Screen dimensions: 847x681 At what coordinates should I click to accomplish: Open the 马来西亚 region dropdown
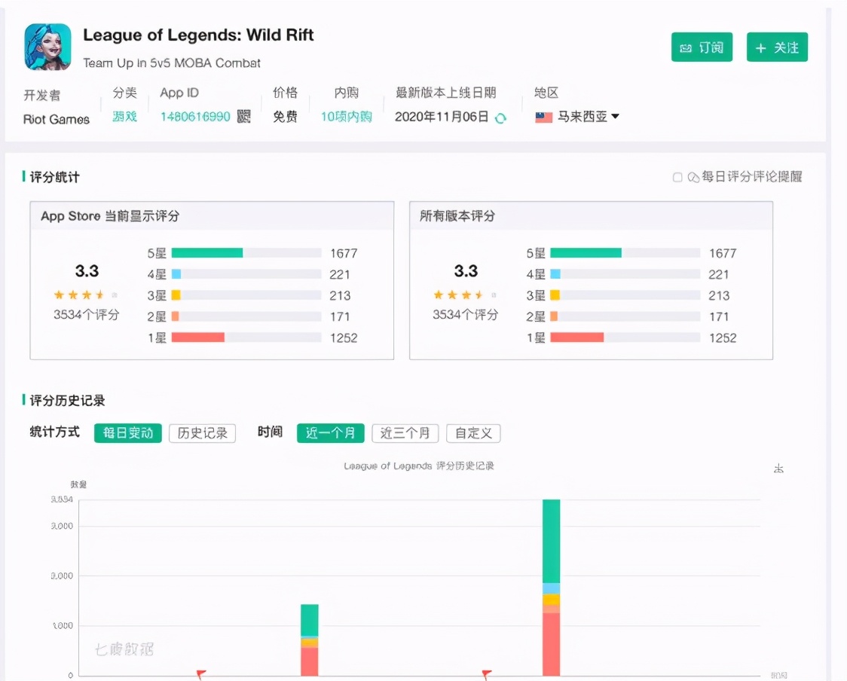tap(577, 117)
